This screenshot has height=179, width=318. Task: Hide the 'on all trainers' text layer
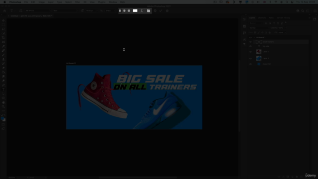coord(250,42)
